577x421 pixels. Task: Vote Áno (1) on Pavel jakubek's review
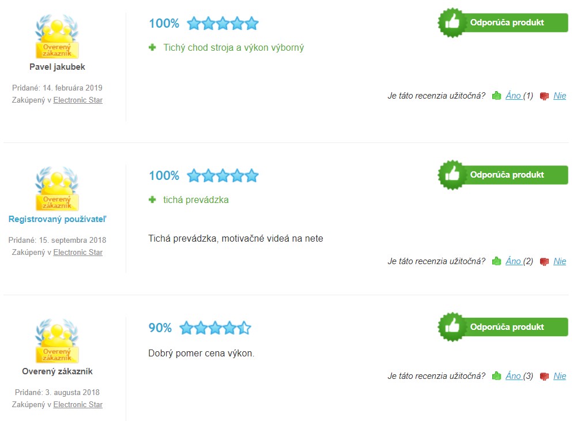[519, 96]
